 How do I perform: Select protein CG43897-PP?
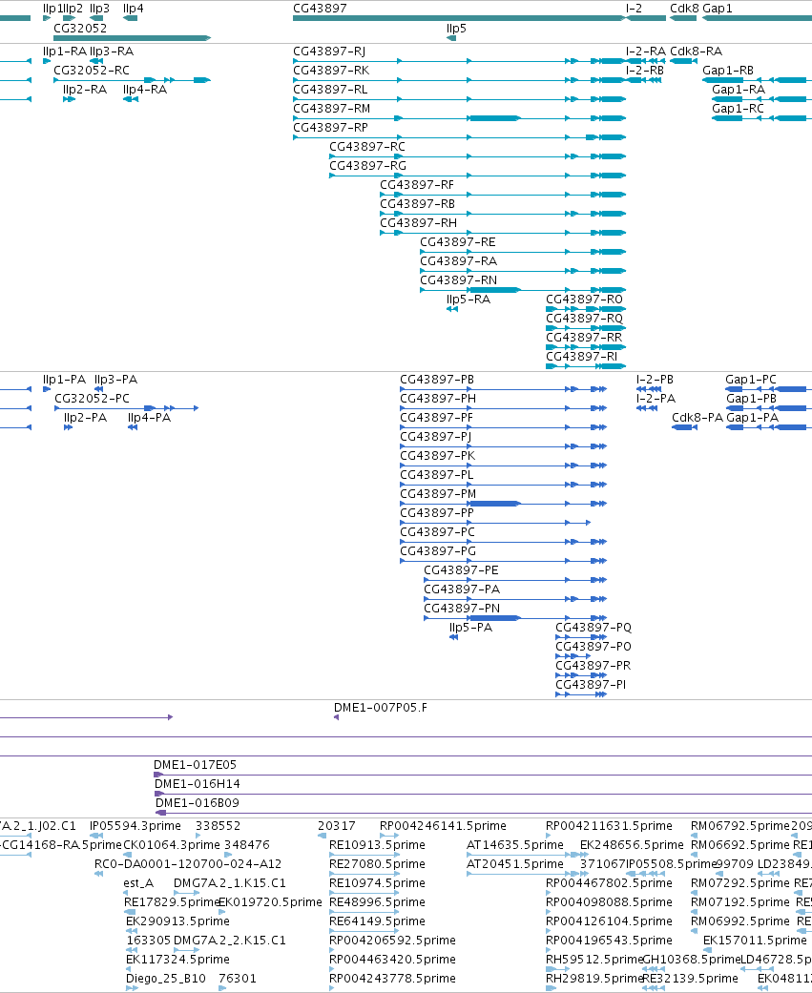pos(495,523)
